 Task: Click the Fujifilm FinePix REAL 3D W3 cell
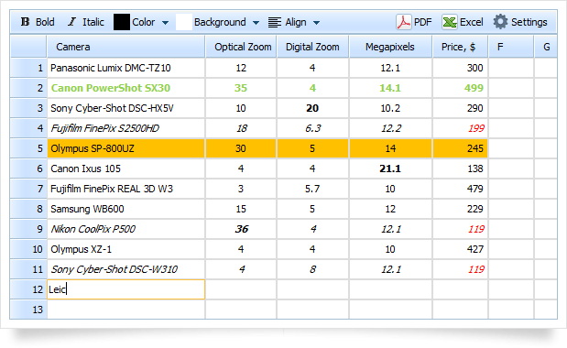(x=125, y=189)
